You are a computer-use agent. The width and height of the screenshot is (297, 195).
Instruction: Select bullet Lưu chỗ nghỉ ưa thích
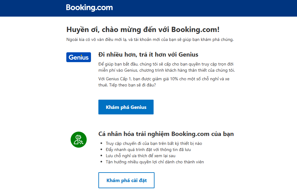[x=141, y=156]
